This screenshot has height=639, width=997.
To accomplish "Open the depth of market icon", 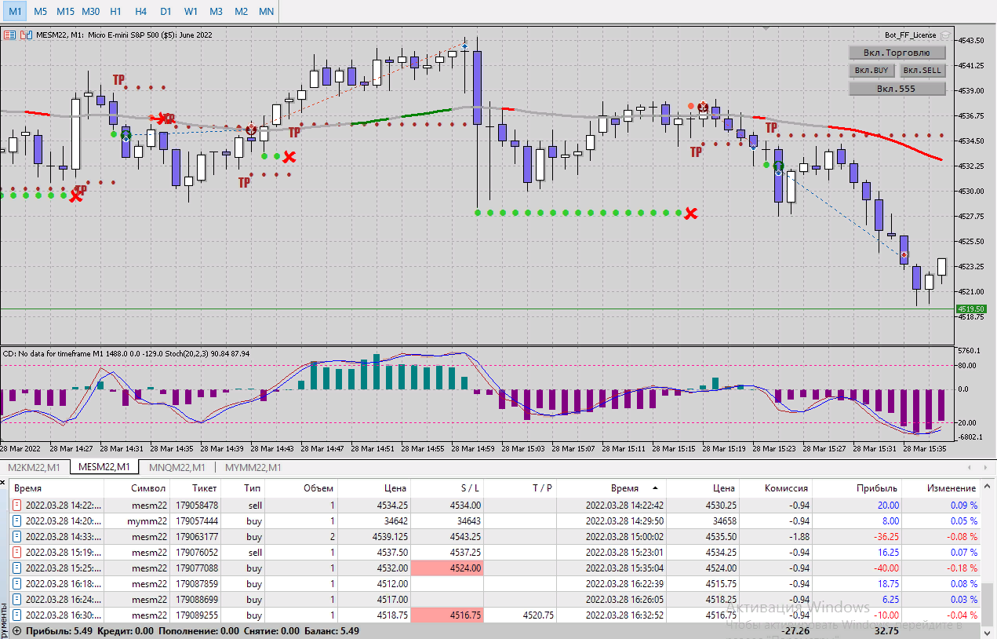I will point(26,35).
